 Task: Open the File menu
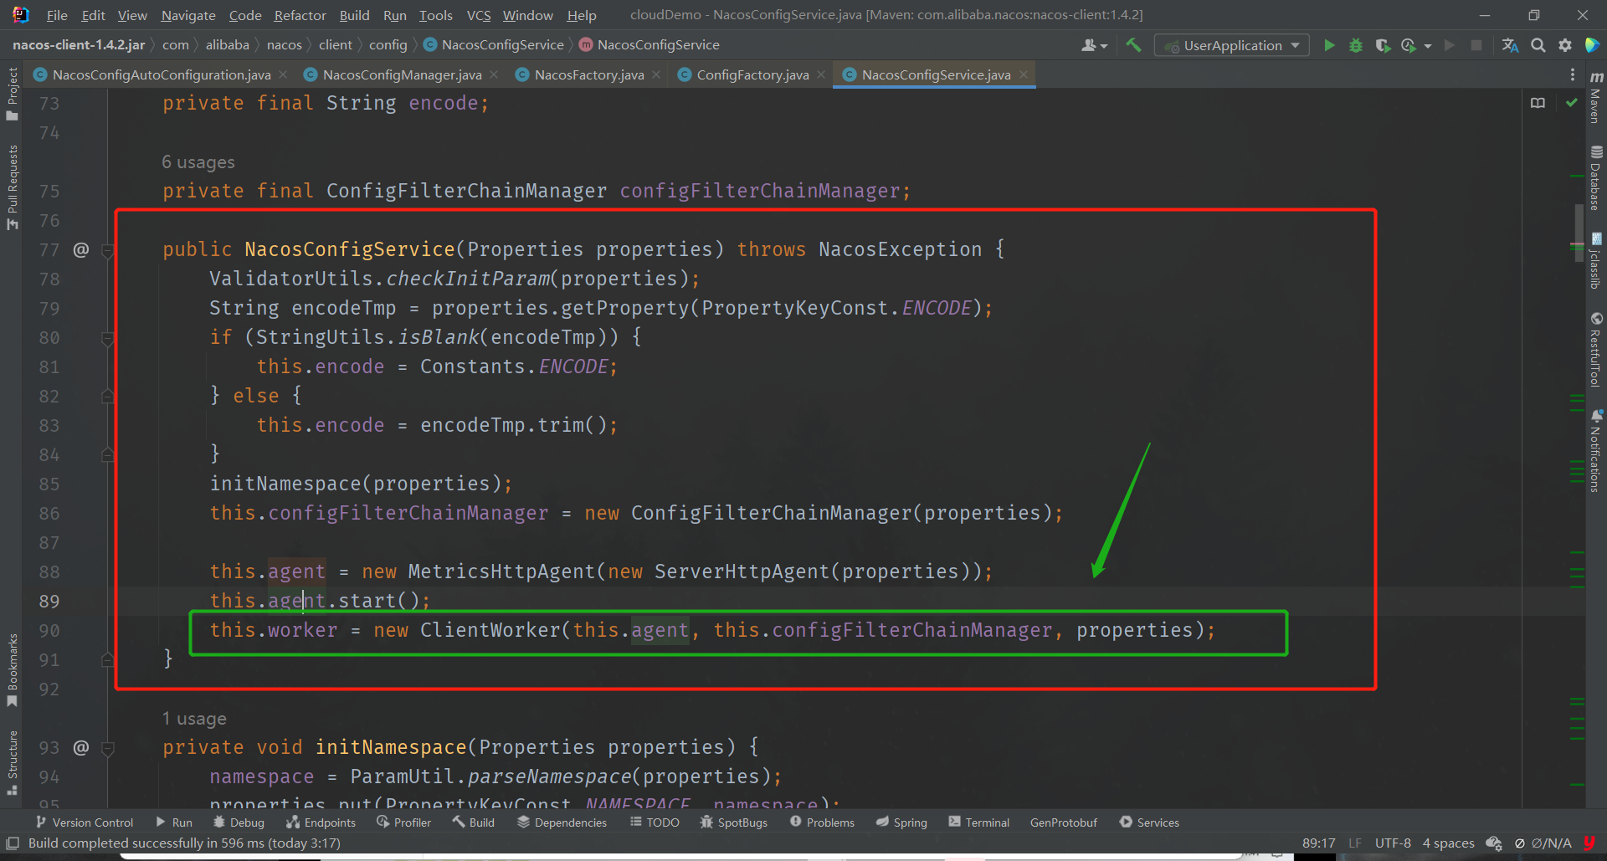(x=57, y=15)
